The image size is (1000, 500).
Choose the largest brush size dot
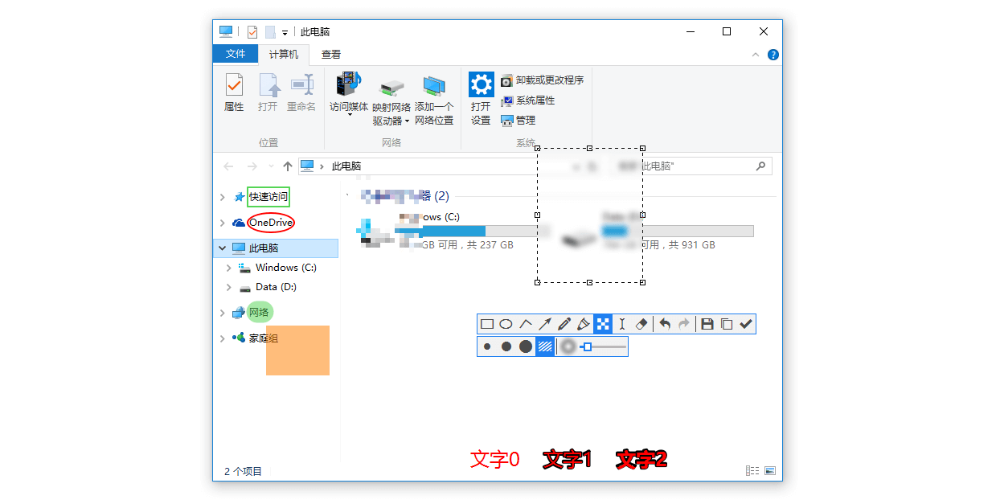click(x=526, y=346)
